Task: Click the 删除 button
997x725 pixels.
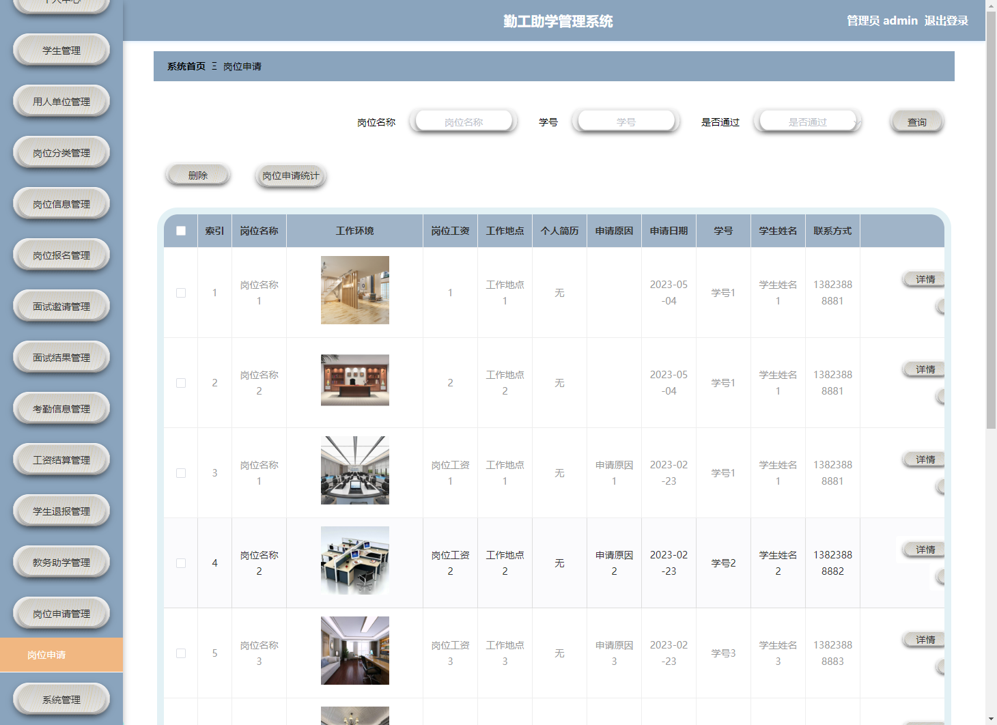Action: [x=198, y=175]
